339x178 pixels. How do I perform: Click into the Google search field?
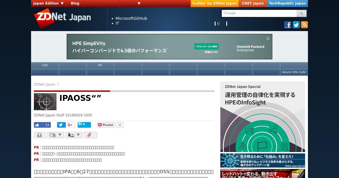pos(259,13)
